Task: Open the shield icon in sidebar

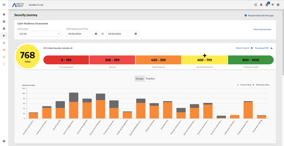Action: [x=4, y=36]
